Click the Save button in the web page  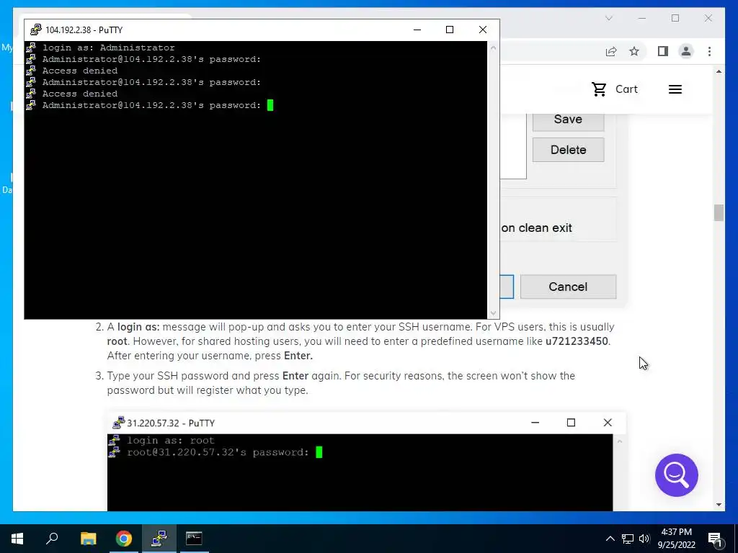pyautogui.click(x=568, y=120)
